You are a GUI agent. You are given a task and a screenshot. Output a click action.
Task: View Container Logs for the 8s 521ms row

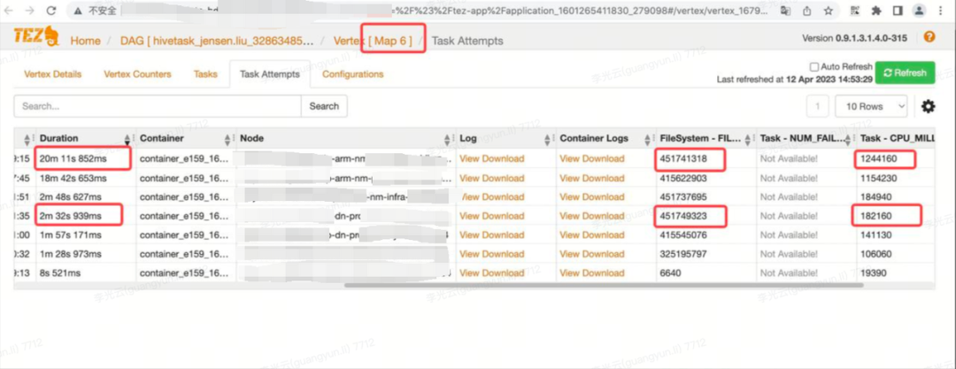tap(570, 273)
